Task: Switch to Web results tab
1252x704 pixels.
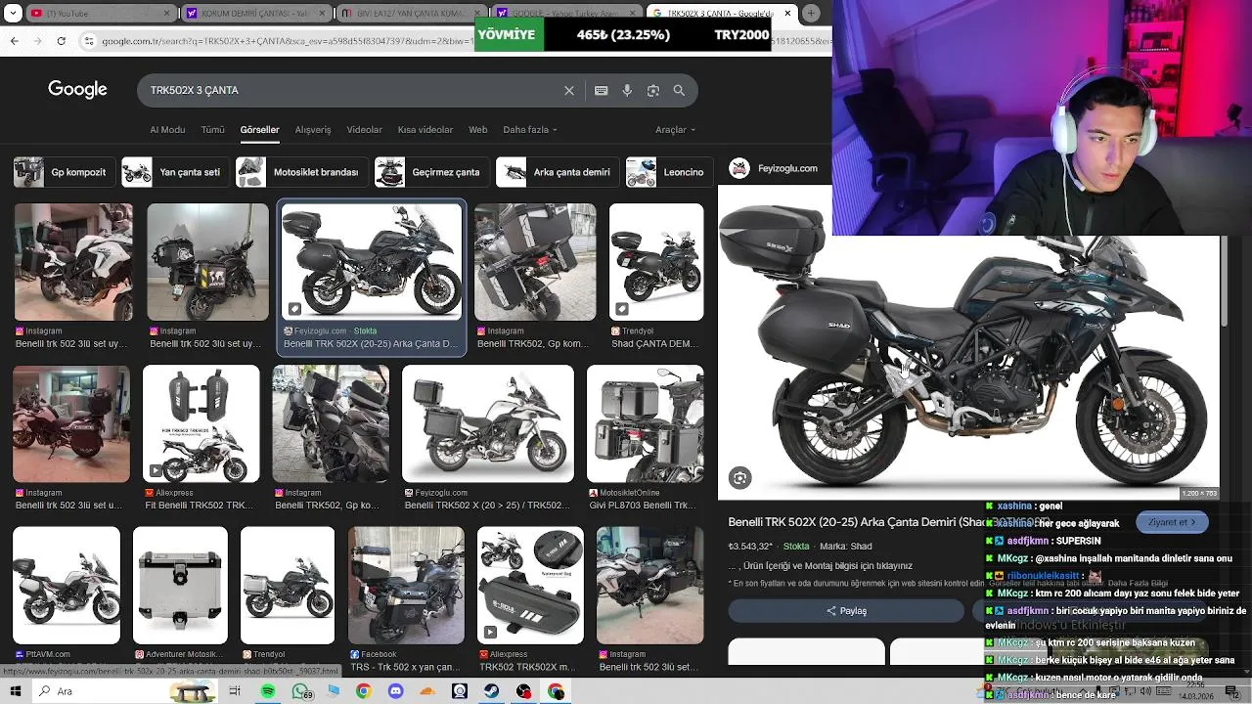Action: pyautogui.click(x=477, y=129)
